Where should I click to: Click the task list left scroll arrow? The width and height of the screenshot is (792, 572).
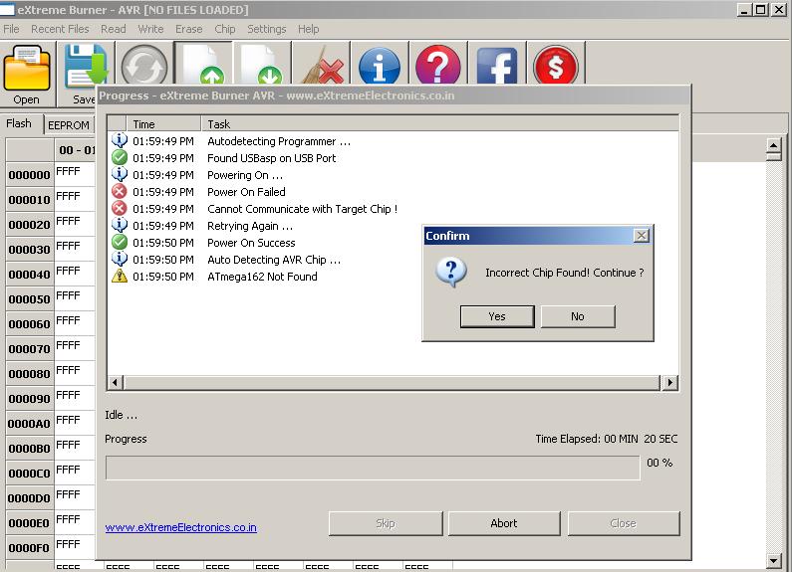click(116, 382)
